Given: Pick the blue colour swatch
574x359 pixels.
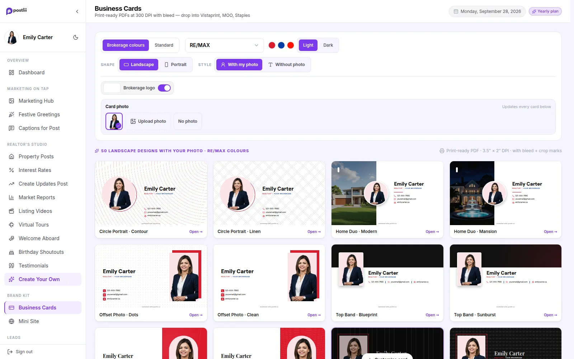Looking at the screenshot, I should coord(281,45).
